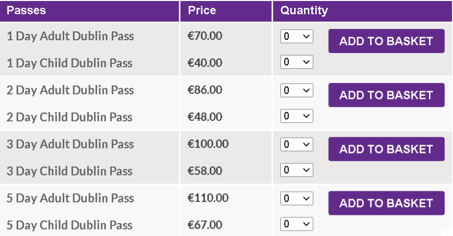Click the 5 Day Adult Dublin Pass label
Screen dimensions: 453x236
(70, 199)
